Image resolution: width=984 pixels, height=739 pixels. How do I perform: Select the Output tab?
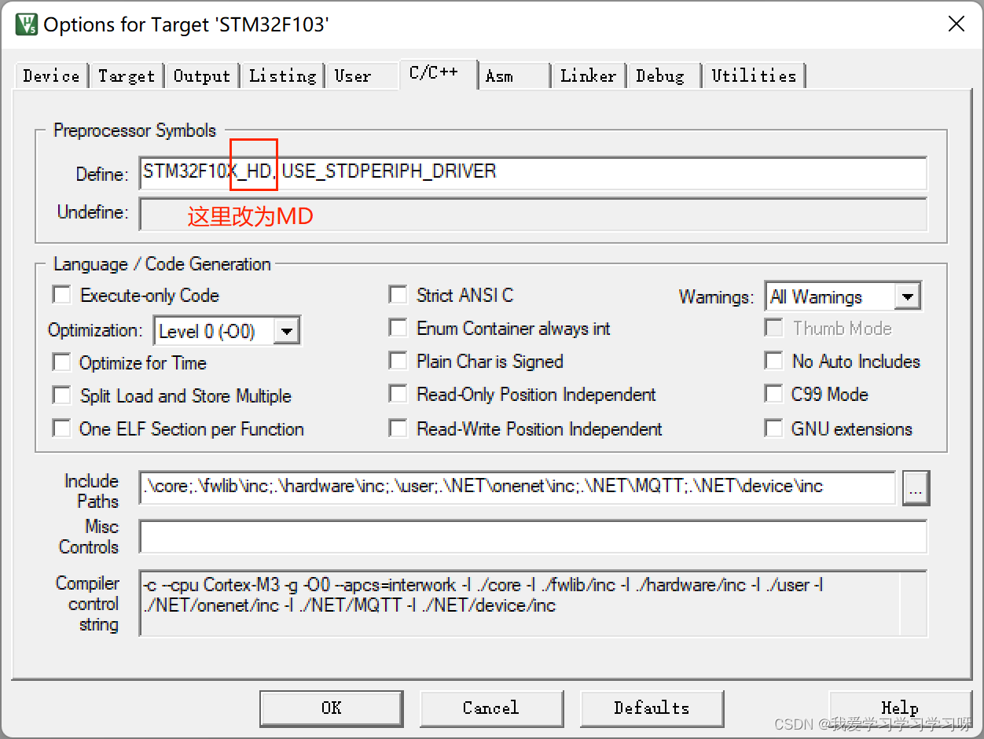202,75
